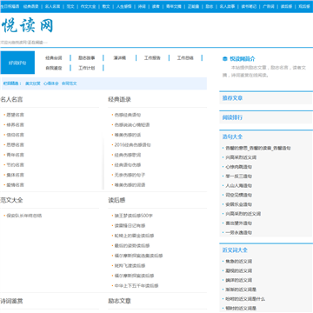Click 心得体会 in the 栏目精选 row
Screen dimensions: 313x313
tap(51, 83)
